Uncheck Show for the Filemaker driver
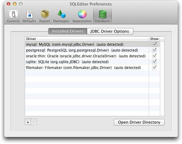The image size is (182, 144). 154,67
